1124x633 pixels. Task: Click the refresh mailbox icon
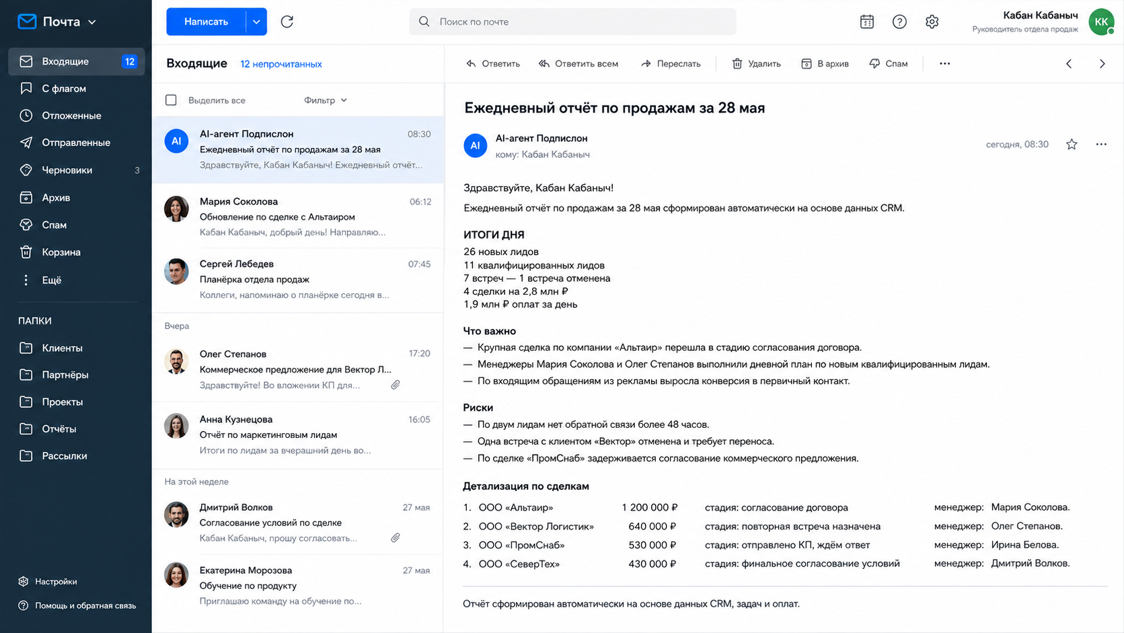[x=287, y=22]
